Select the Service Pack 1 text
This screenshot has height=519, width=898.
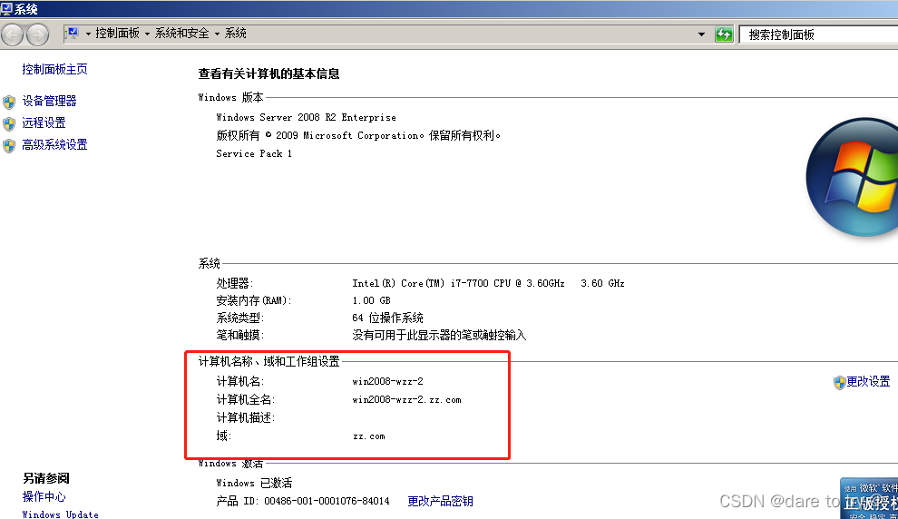point(254,153)
